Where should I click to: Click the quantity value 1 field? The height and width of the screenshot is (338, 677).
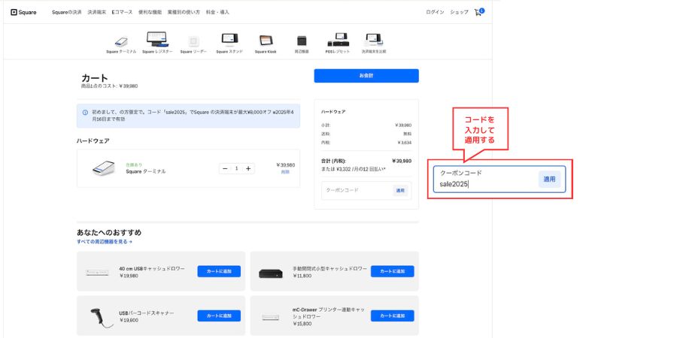click(237, 168)
